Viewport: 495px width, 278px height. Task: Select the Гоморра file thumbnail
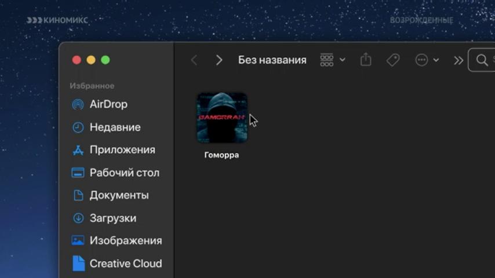(x=222, y=118)
